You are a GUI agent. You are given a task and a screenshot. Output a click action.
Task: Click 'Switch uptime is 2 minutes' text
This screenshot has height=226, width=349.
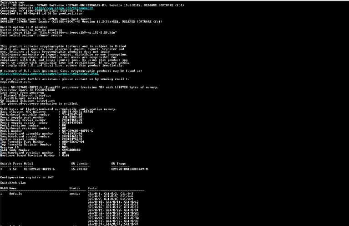click(x=24, y=27)
